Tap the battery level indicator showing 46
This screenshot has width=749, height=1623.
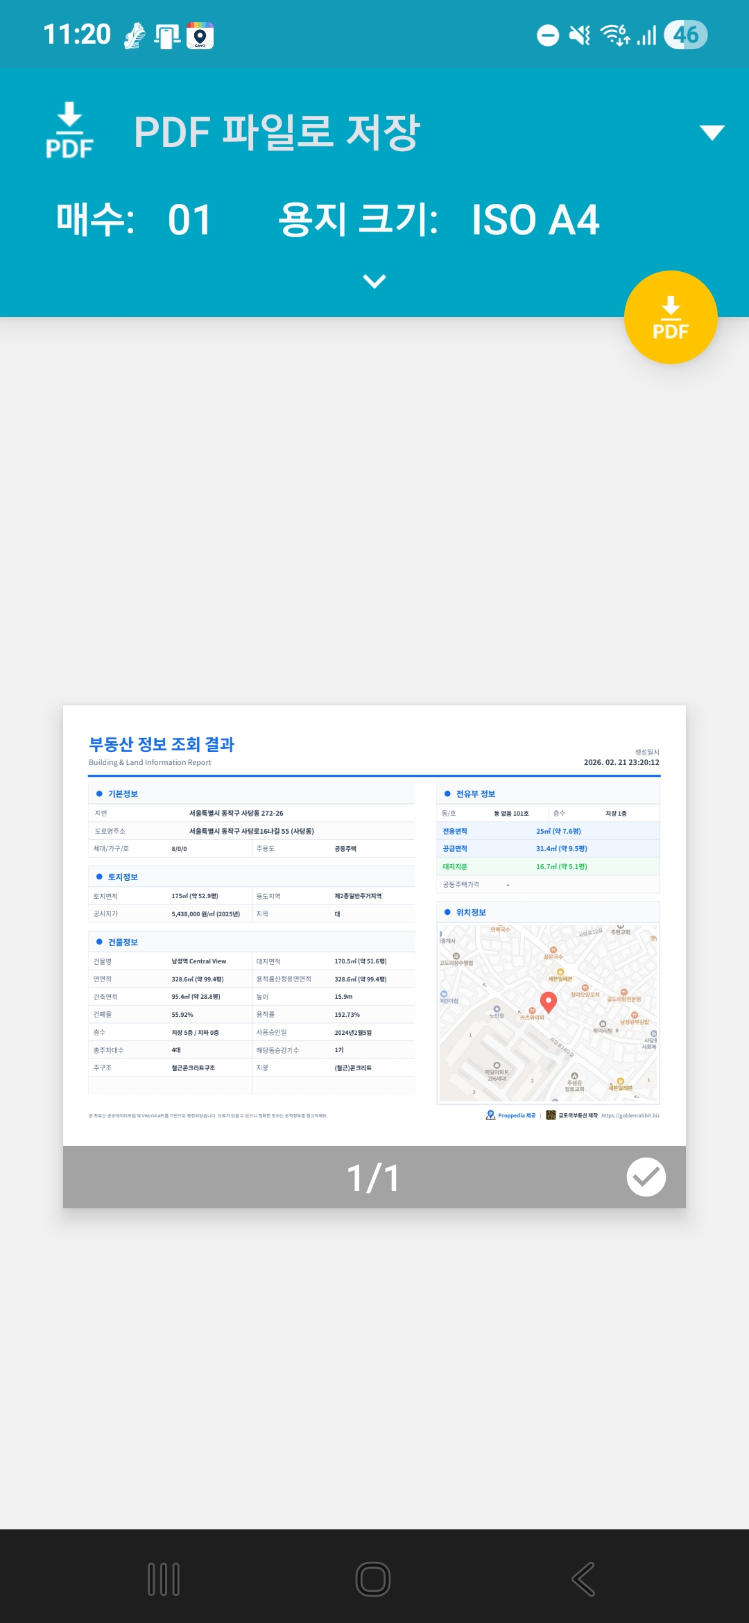(x=685, y=35)
